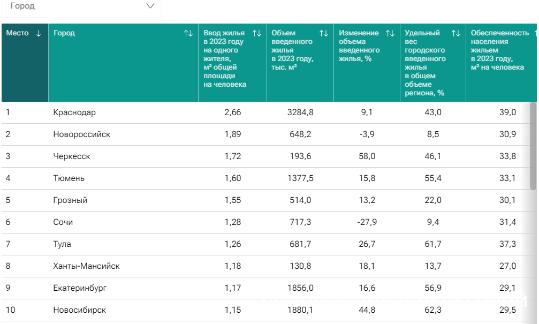539x324 pixels.
Task: Sort by Удельный вес городского жилья
Action: (x=456, y=33)
